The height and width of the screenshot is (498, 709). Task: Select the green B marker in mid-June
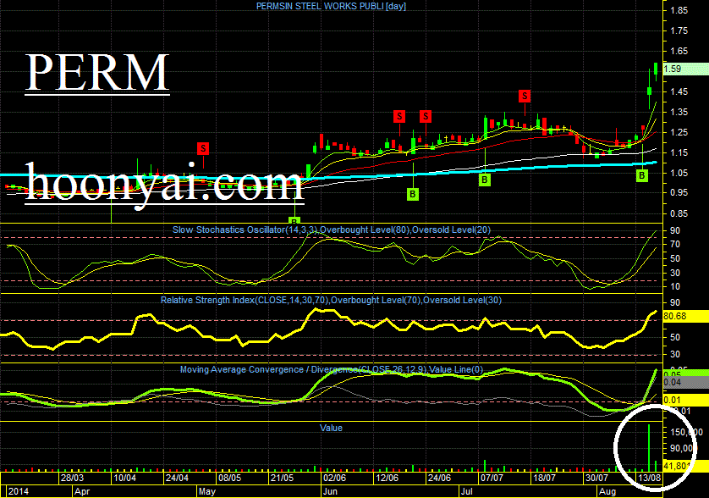coord(412,194)
